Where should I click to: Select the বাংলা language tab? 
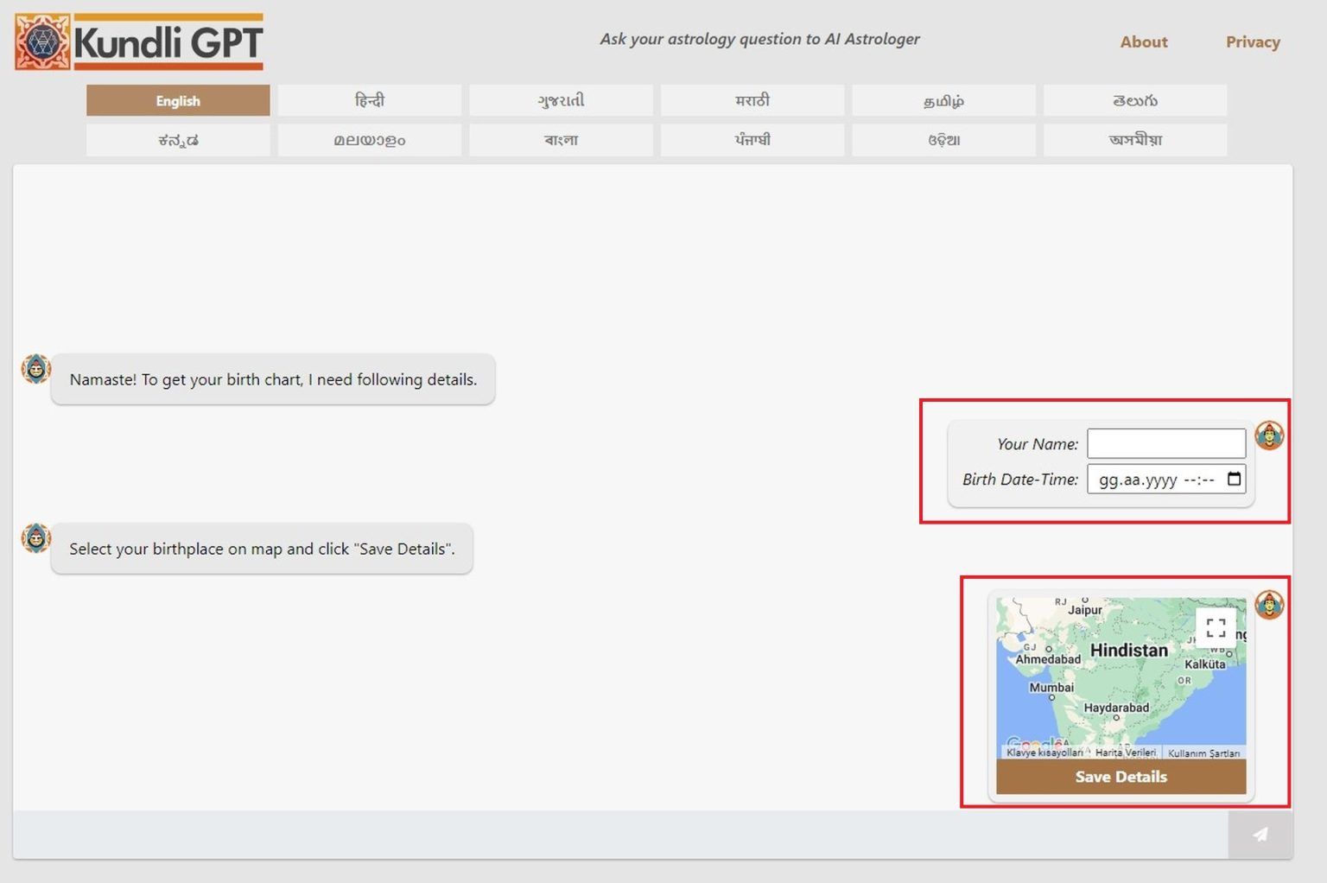[x=561, y=139]
